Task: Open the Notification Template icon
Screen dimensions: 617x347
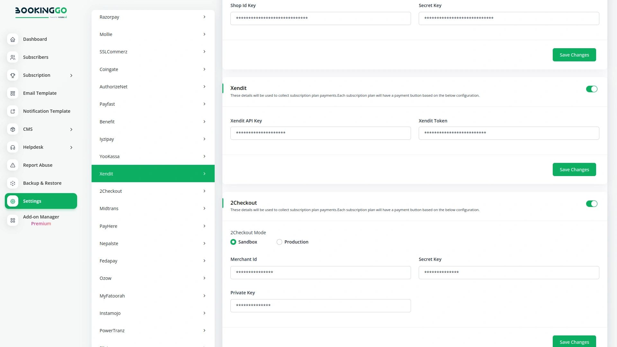Action: pyautogui.click(x=13, y=111)
